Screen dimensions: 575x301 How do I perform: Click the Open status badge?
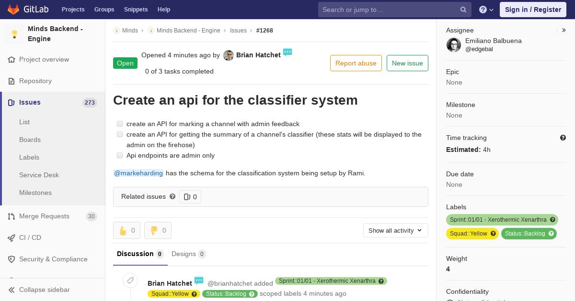[x=125, y=63]
